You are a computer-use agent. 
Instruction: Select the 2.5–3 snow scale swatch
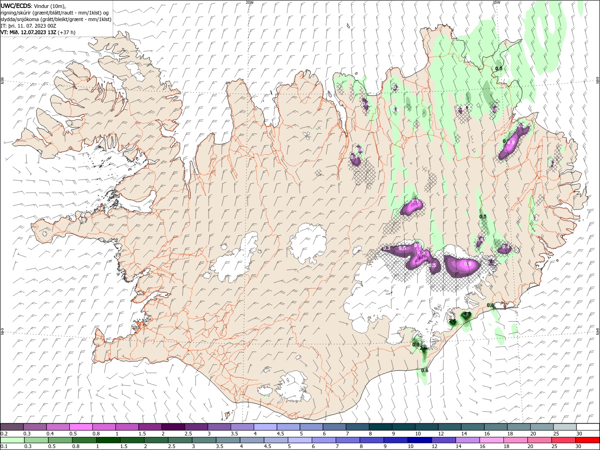coord(196,427)
